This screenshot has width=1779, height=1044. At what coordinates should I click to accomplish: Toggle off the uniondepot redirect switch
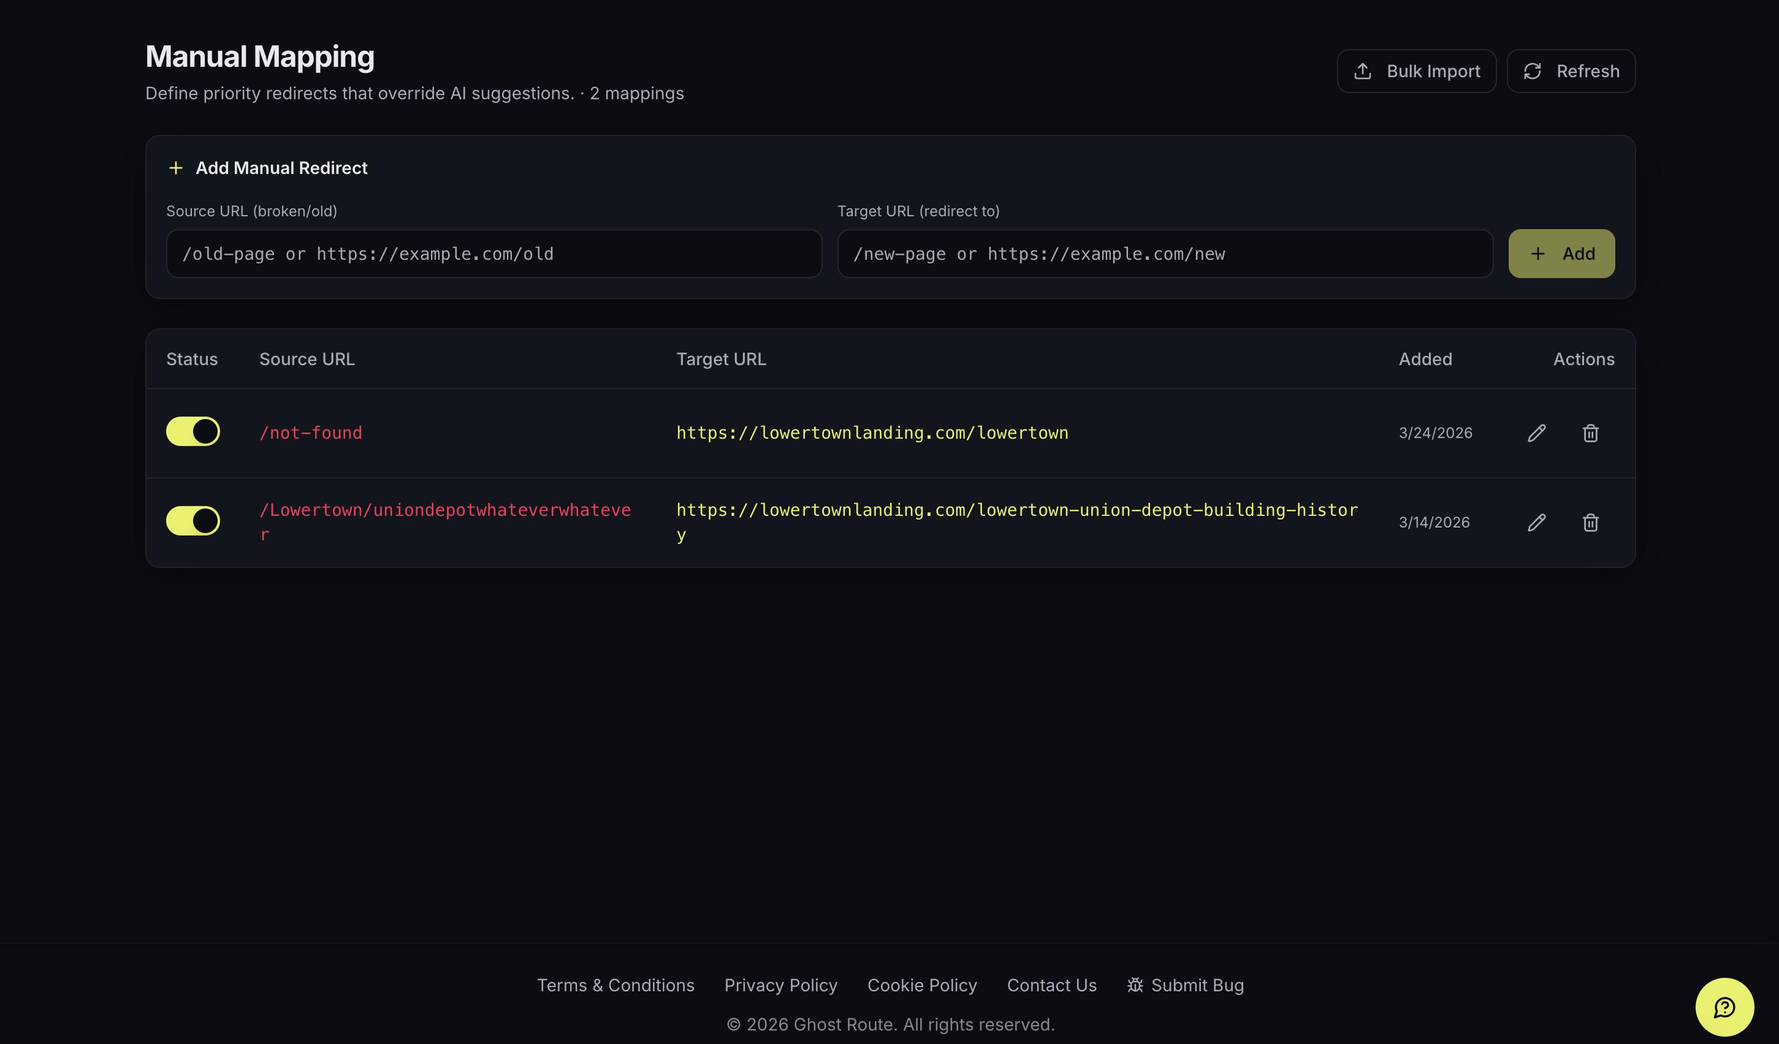coord(192,521)
